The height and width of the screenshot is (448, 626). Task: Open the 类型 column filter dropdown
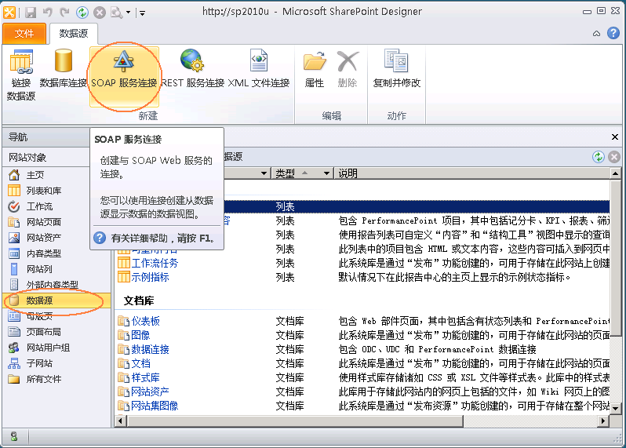point(326,173)
